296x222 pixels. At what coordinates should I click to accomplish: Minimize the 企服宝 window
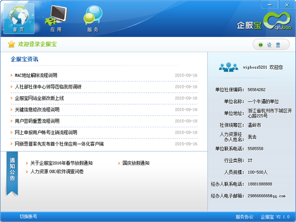click(x=269, y=5)
